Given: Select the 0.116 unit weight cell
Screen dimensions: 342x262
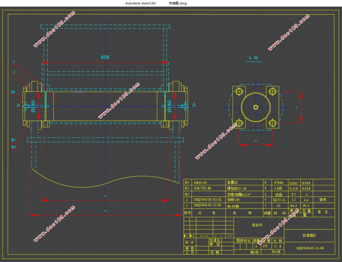Looking at the screenshot, I should 294,189.
